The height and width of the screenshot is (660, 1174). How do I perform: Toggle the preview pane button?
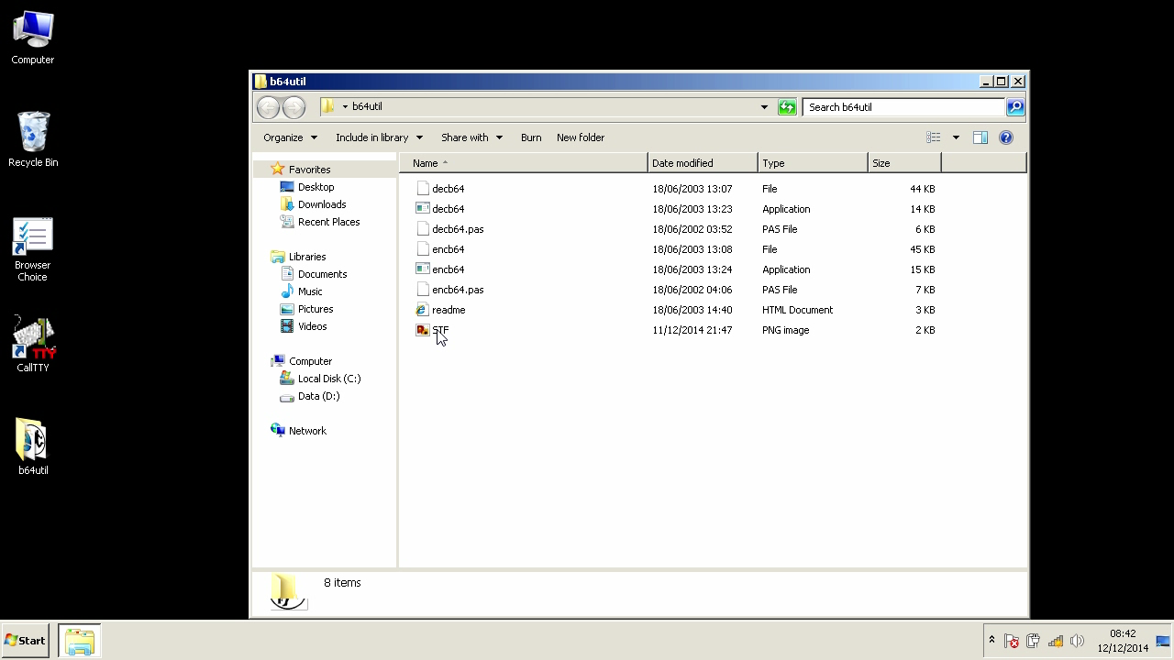(980, 137)
